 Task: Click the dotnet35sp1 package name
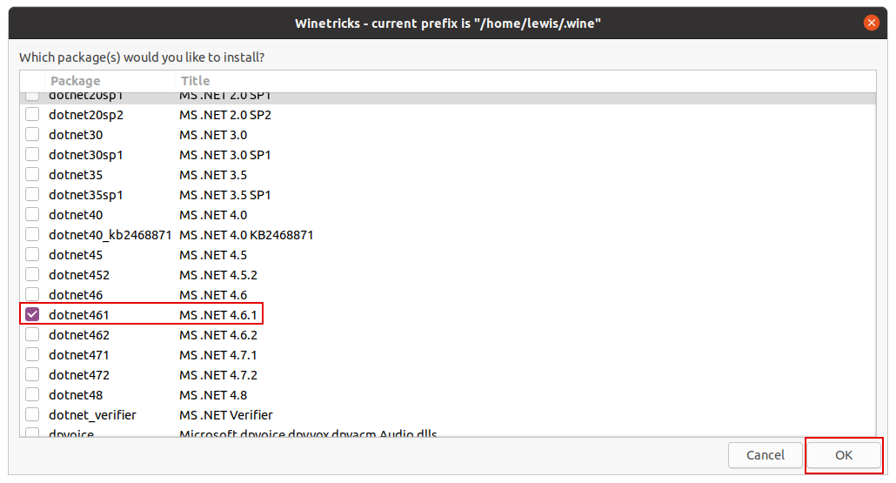pyautogui.click(x=86, y=195)
